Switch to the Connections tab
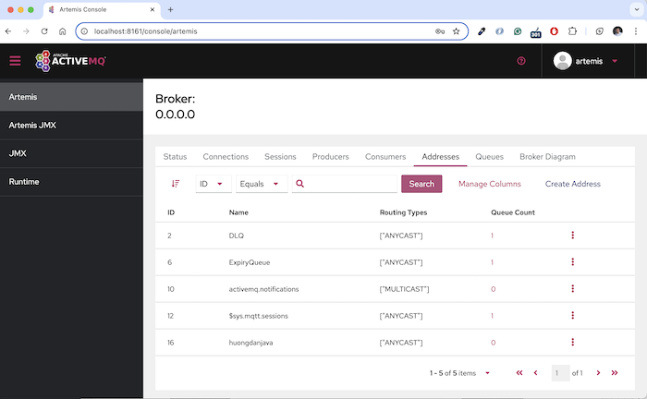This screenshot has height=399, width=647. (x=226, y=157)
